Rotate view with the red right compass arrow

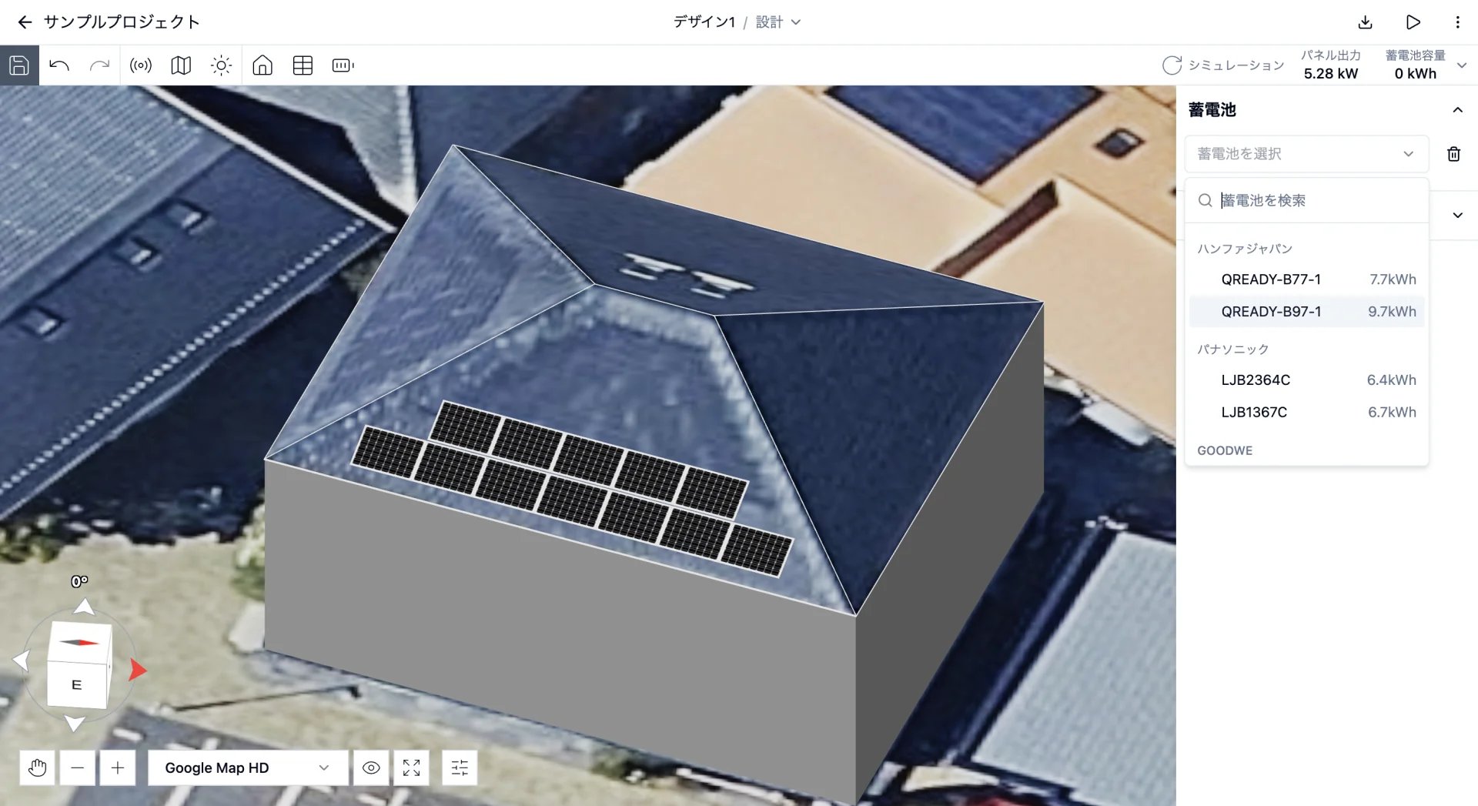pos(137,670)
